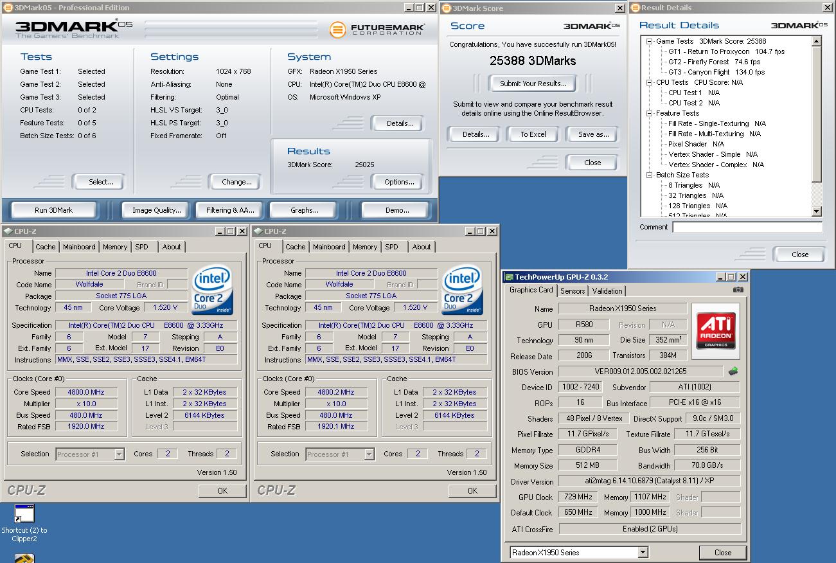Select the CPU Test 1 row
Image resolution: width=836 pixels, height=563 pixels.
[694, 93]
